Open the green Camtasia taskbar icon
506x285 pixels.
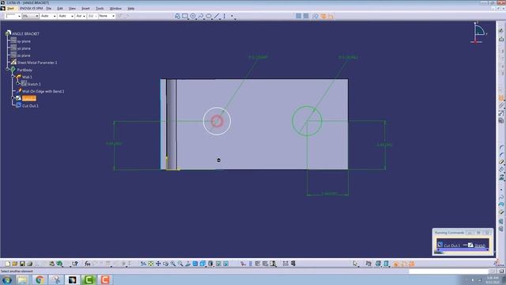[89, 279]
